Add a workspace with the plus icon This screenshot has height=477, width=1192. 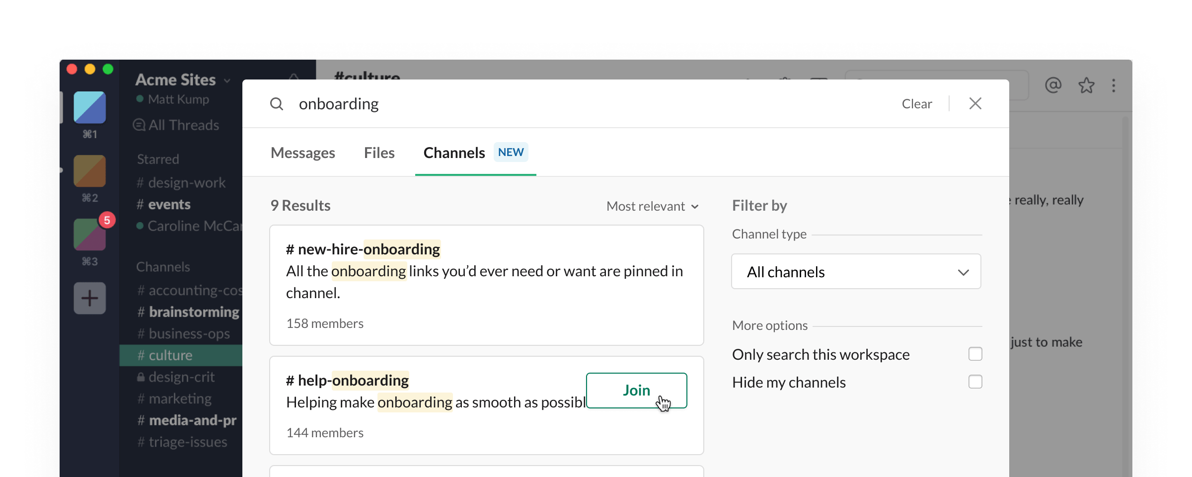(x=89, y=298)
